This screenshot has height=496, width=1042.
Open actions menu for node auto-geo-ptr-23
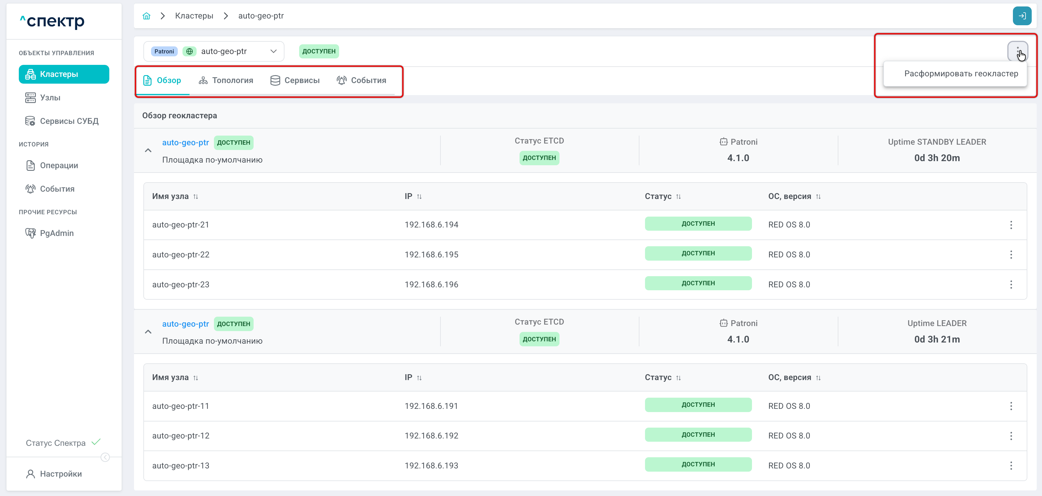pos(1011,284)
